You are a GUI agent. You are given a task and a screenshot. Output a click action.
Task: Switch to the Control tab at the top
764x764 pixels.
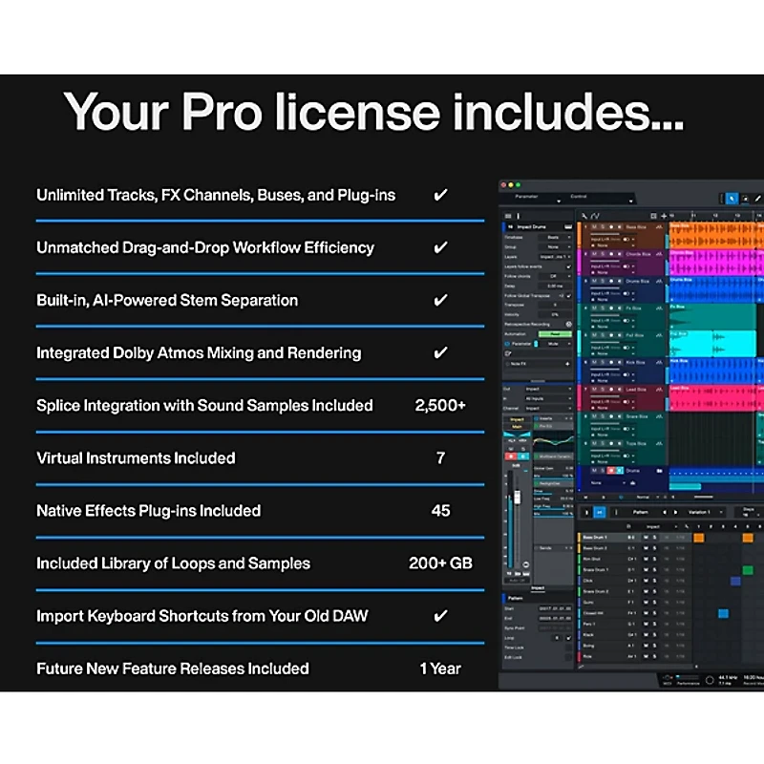click(x=577, y=197)
